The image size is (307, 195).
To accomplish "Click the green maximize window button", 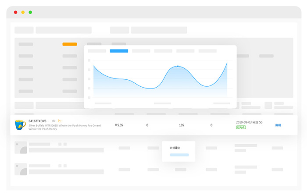I will [x=30, y=12].
